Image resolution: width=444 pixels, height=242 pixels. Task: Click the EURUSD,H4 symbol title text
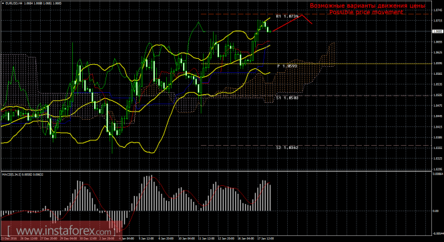(x=14, y=4)
